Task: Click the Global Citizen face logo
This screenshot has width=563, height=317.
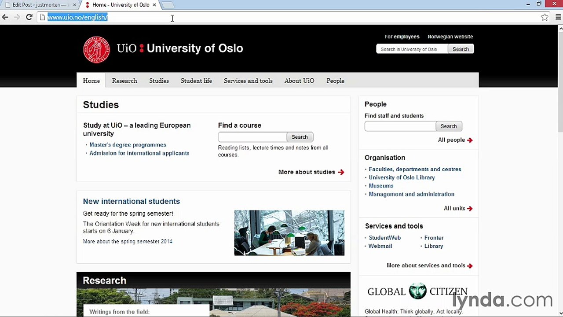Action: point(417,291)
